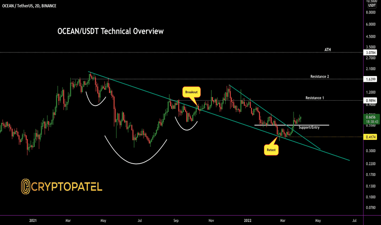The image size is (381, 225).
Task: Click the OCEAN / TetherUS symbol title
Action: (x=29, y=6)
